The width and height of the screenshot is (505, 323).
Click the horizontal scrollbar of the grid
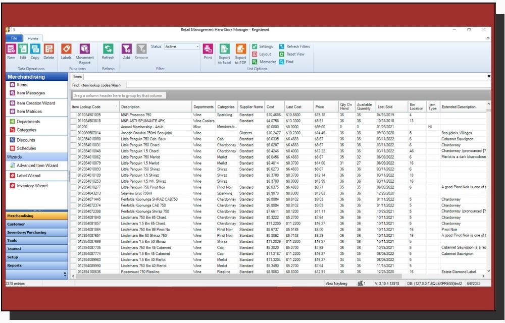(238, 276)
